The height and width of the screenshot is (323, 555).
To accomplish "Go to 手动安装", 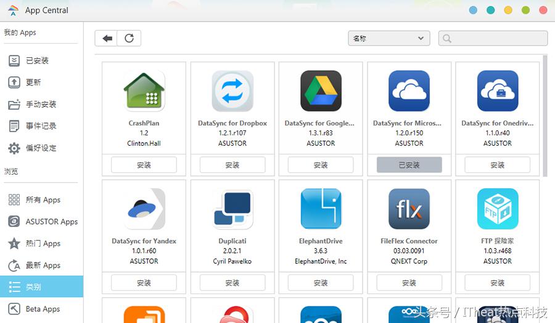I will click(42, 104).
